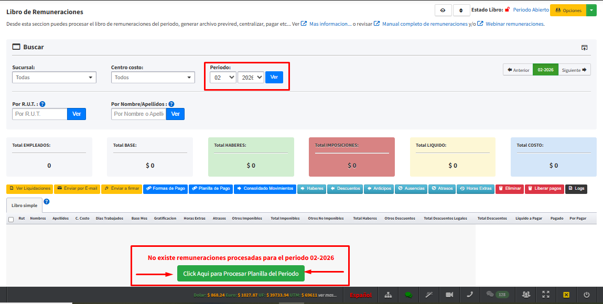The width and height of the screenshot is (603, 304).
Task: Expand the Centro costo dropdown
Action: tap(153, 78)
